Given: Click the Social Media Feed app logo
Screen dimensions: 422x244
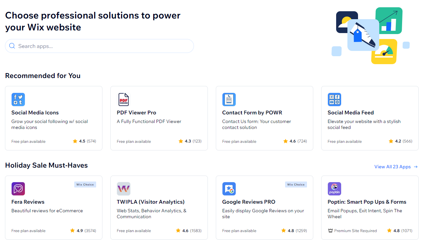Looking at the screenshot, I should click(334, 99).
